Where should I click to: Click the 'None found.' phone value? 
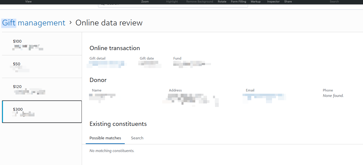click(333, 96)
